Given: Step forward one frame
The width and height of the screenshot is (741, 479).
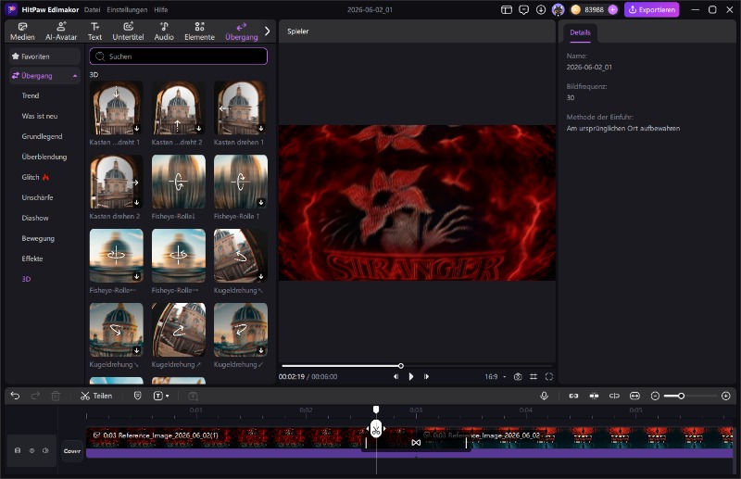Looking at the screenshot, I should click(426, 376).
